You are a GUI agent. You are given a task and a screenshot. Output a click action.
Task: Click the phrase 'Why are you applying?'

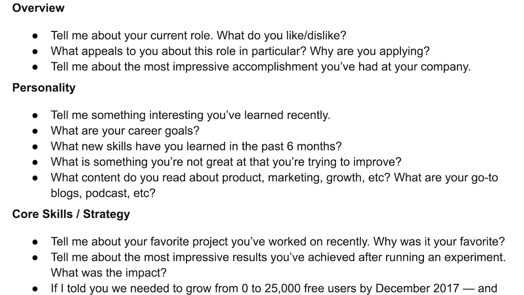click(369, 51)
